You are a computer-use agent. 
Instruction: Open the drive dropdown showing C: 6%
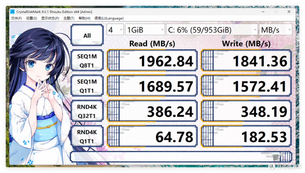(212, 30)
